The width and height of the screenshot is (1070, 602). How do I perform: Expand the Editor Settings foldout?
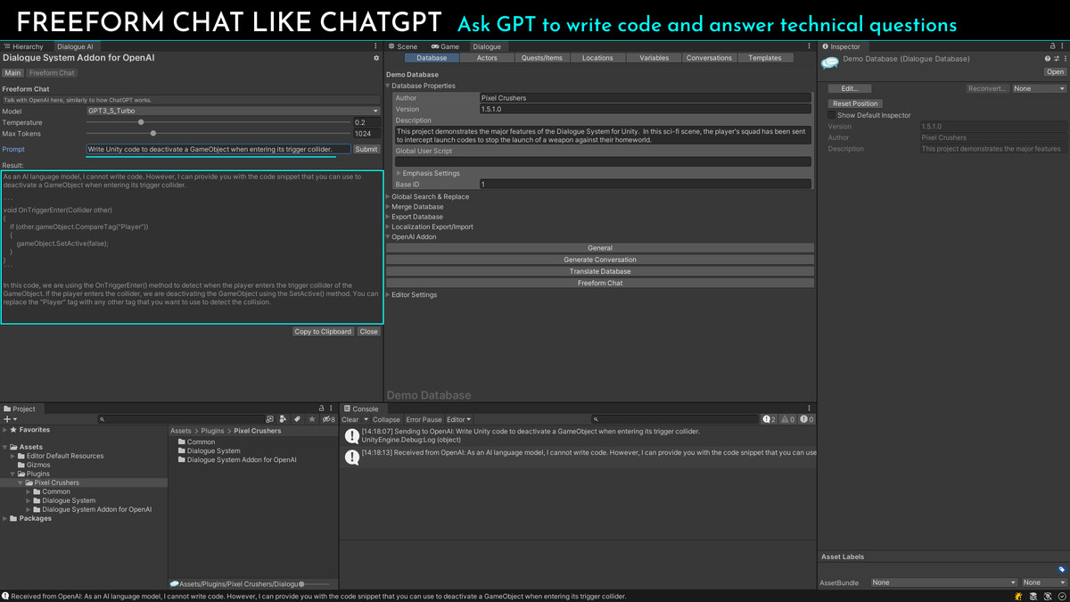point(389,295)
